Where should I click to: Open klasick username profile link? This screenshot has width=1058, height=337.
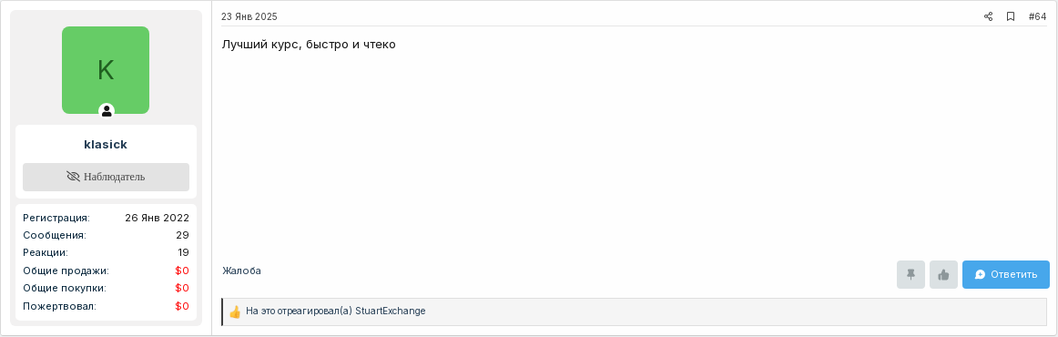click(106, 145)
